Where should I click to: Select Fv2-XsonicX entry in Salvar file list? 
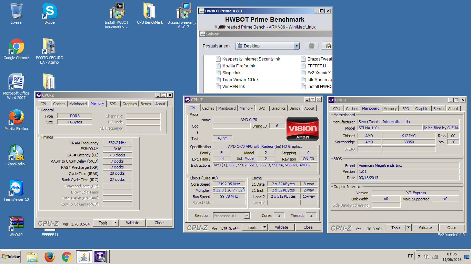317,73
